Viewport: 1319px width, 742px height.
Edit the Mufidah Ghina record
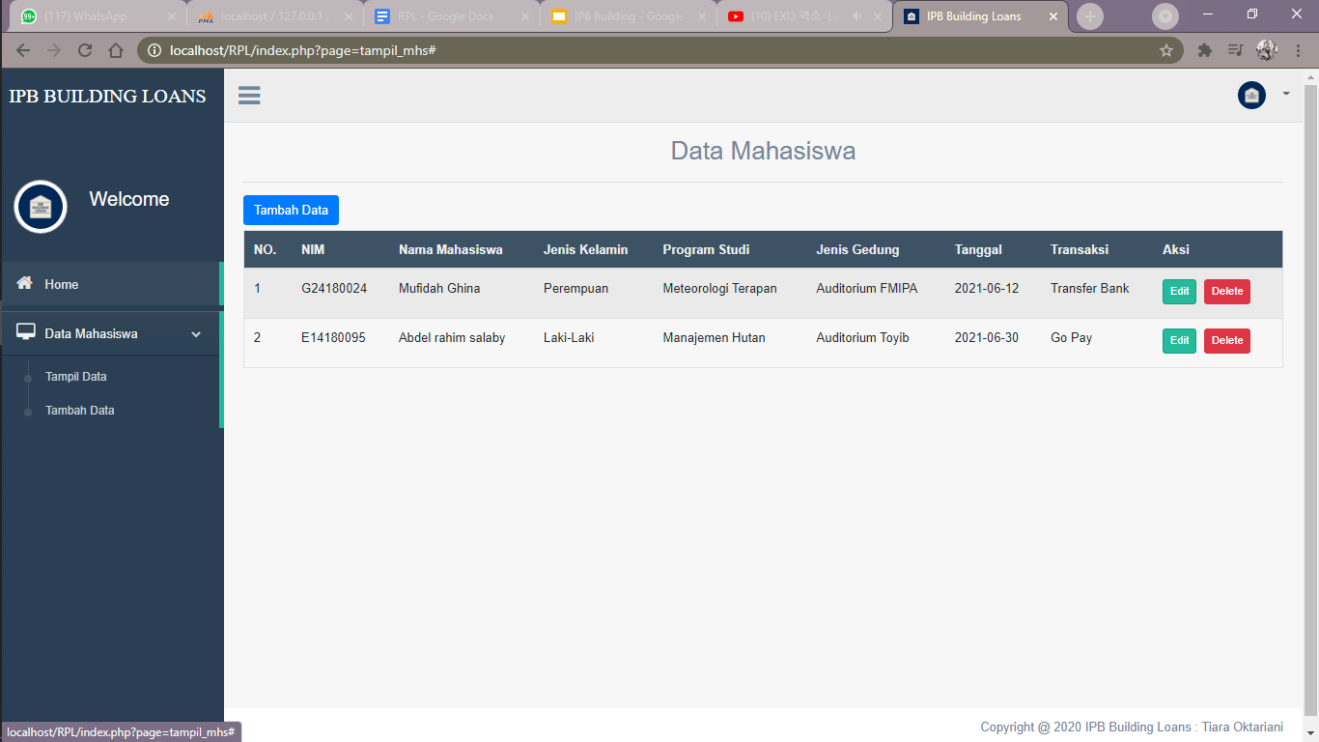pyautogui.click(x=1179, y=291)
